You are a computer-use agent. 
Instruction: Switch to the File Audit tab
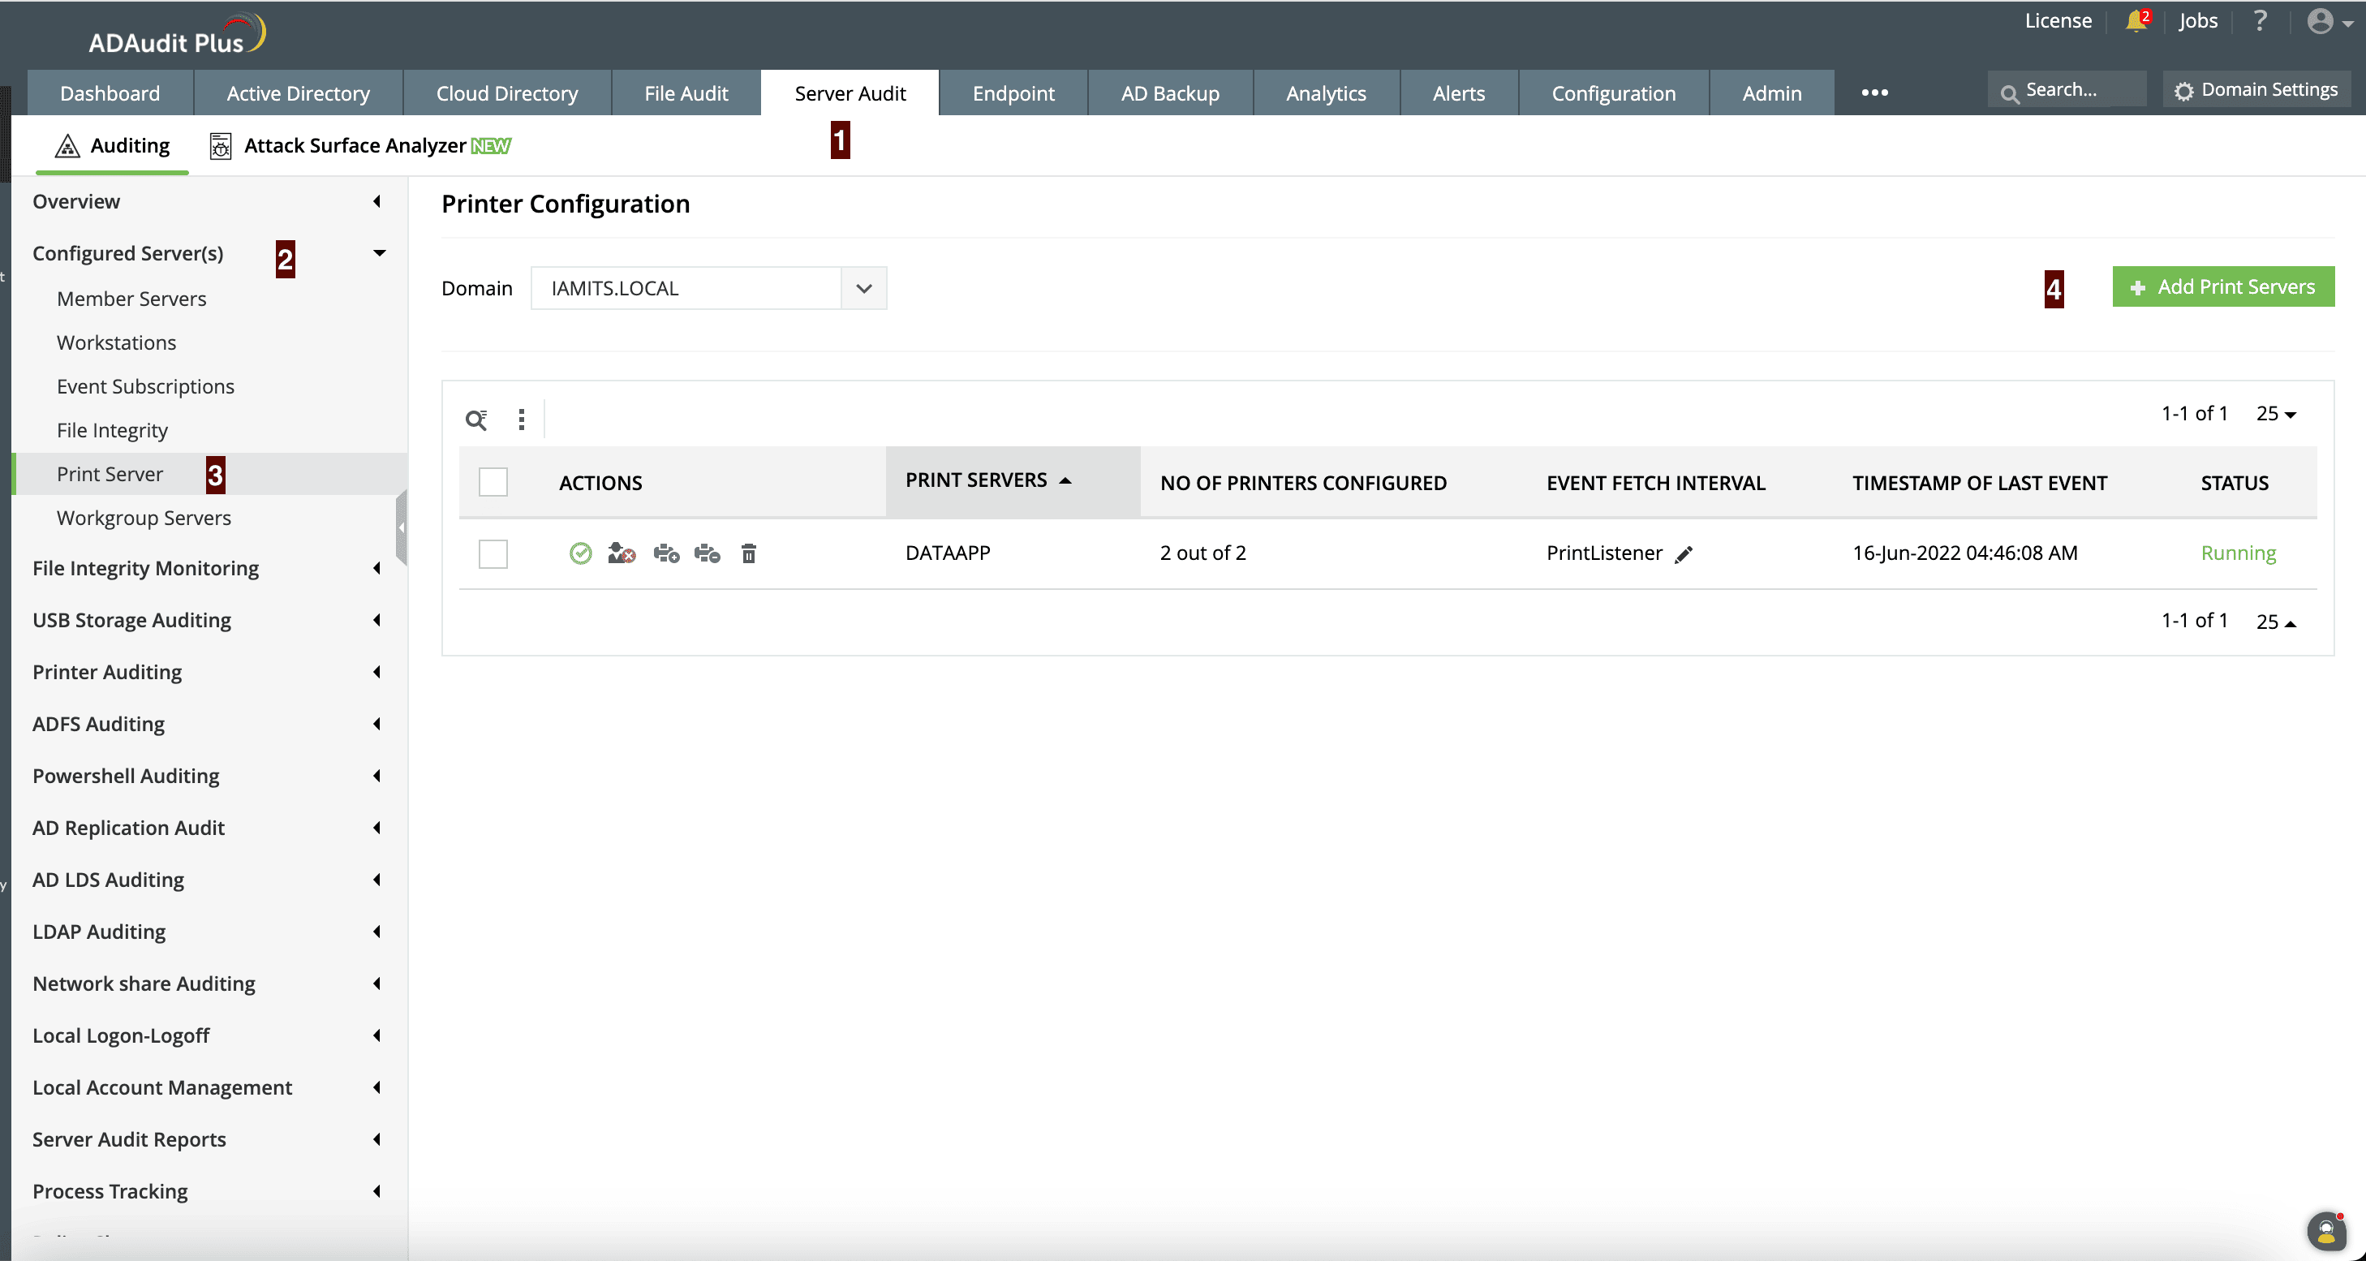686,93
